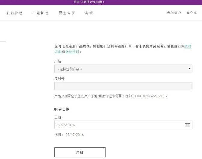Open 我的帐户 account link
Viewport: 202px width, 159px height.
point(174,13)
